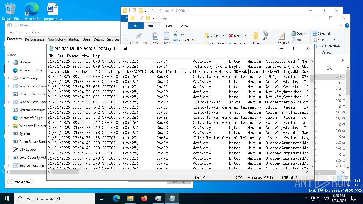
Task: Click the taskbar search box
Action: tap(54, 198)
